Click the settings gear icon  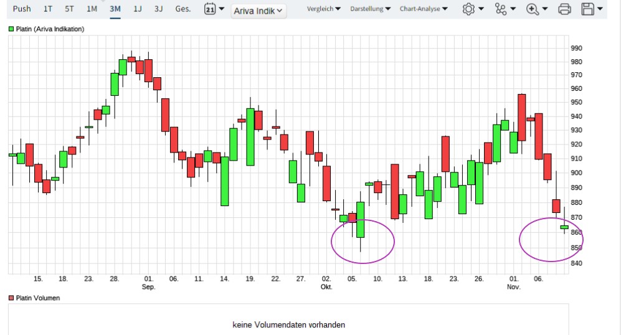click(x=468, y=9)
